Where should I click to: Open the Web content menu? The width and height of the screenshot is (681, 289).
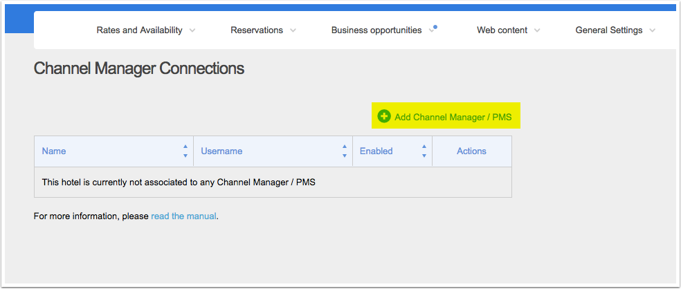(x=502, y=30)
